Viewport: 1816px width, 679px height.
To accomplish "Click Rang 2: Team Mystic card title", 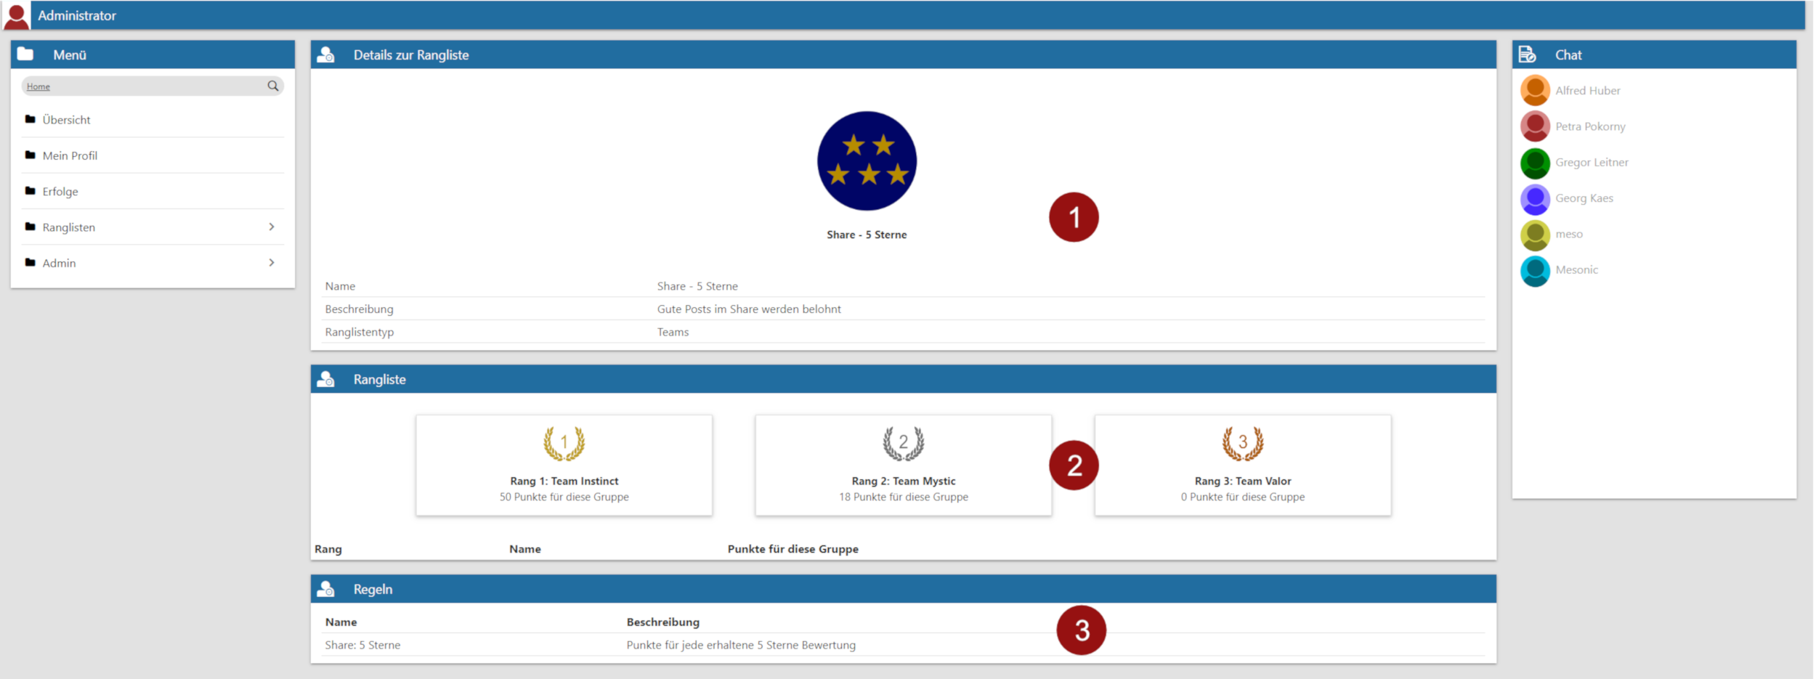I will (903, 481).
